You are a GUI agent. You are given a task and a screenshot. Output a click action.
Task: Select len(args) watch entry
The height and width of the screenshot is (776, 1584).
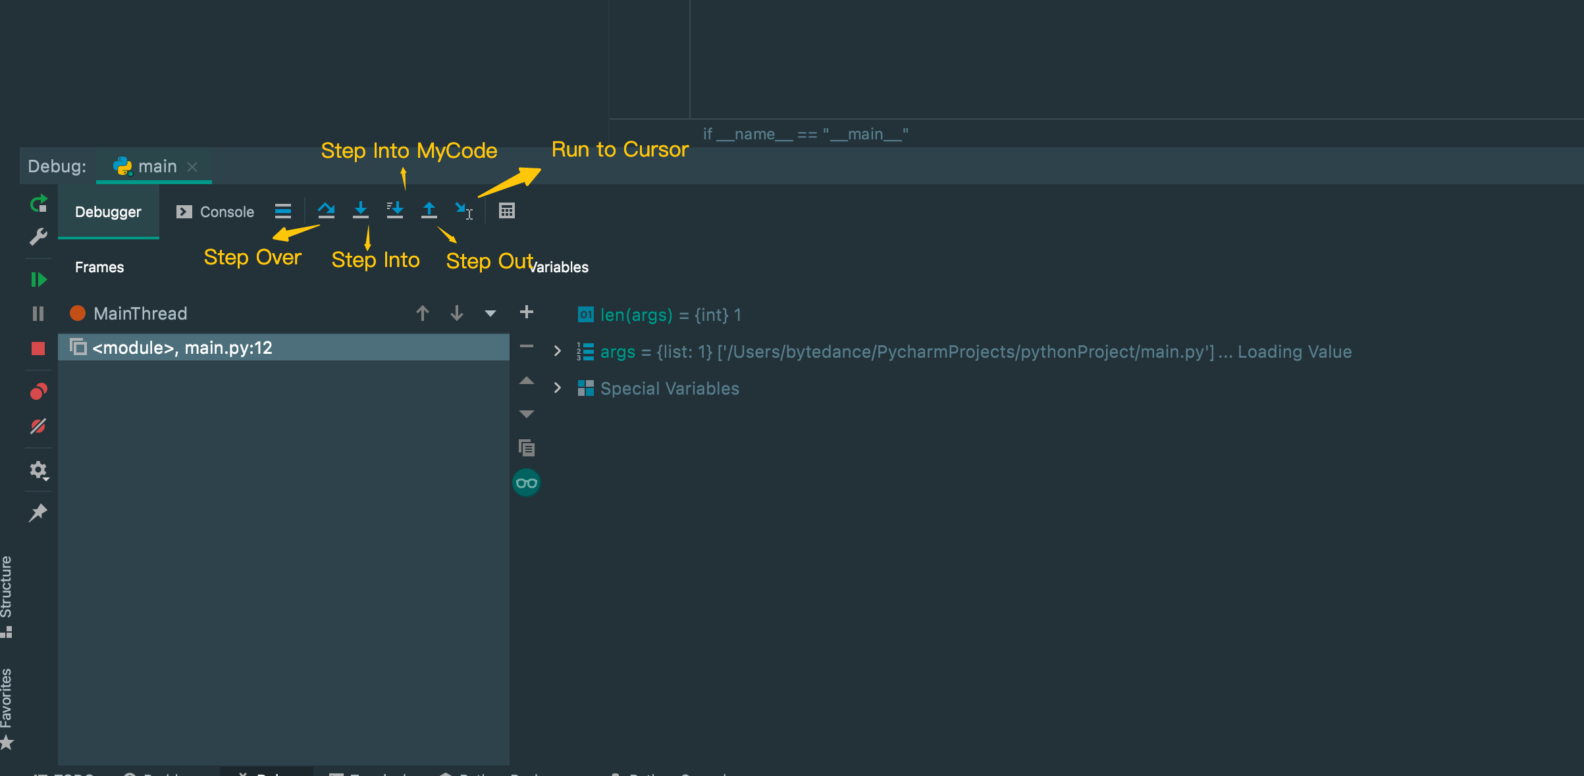click(x=660, y=315)
